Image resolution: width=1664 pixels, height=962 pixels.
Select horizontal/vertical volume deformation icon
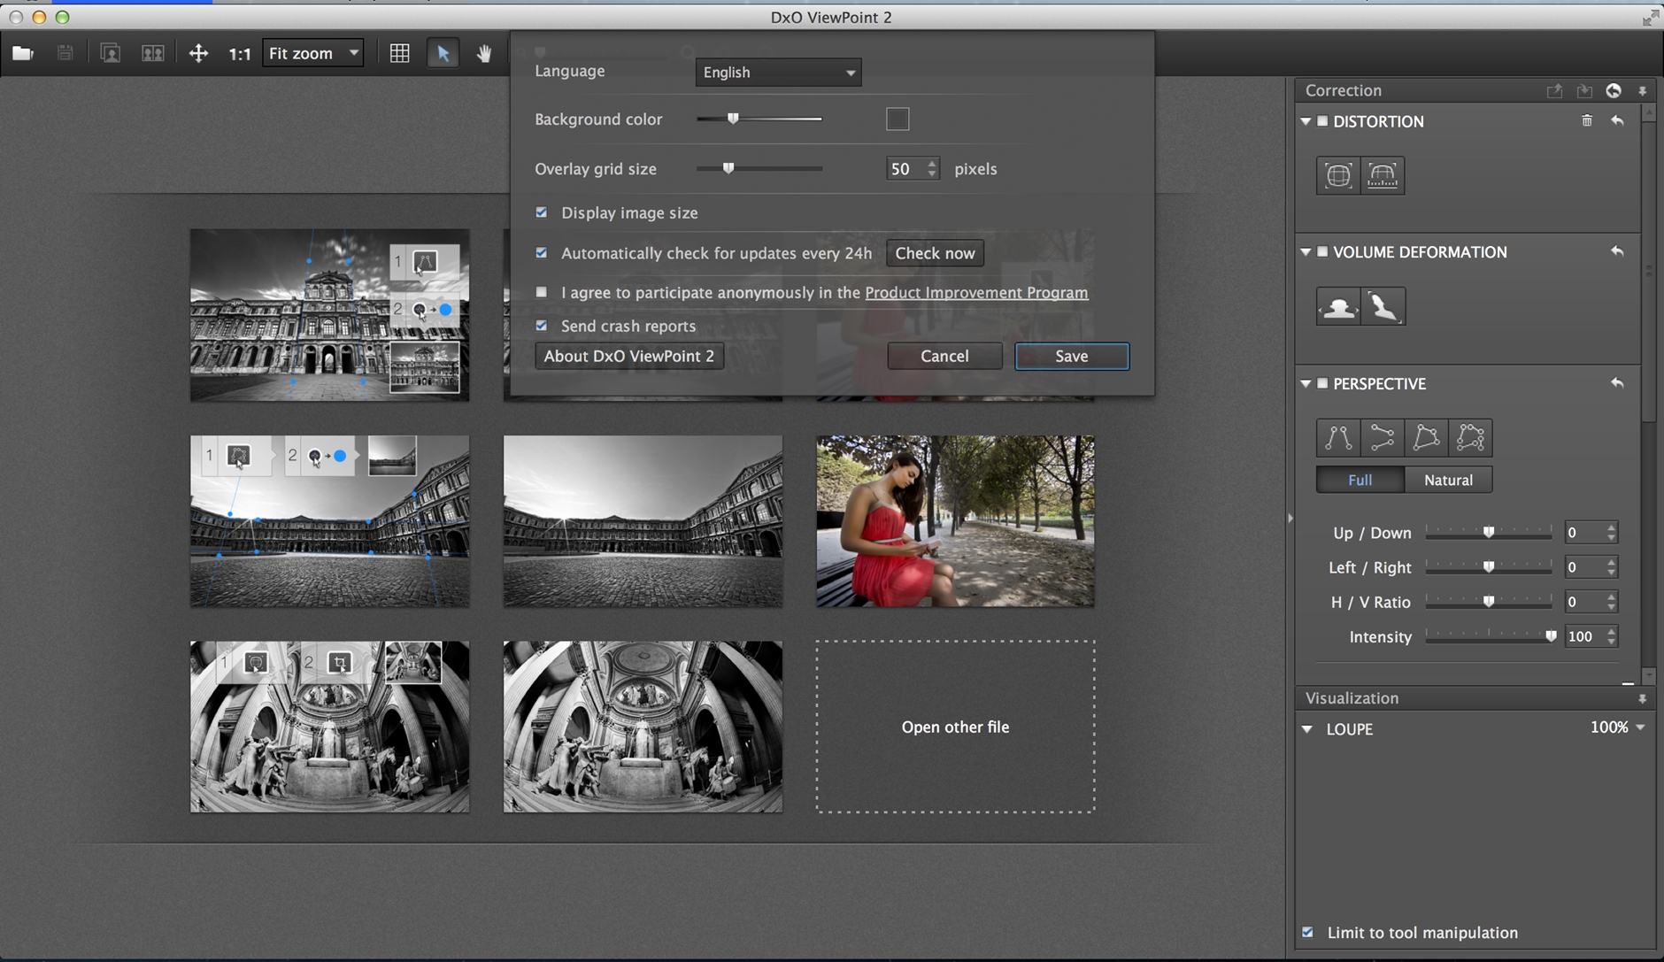coord(1338,306)
